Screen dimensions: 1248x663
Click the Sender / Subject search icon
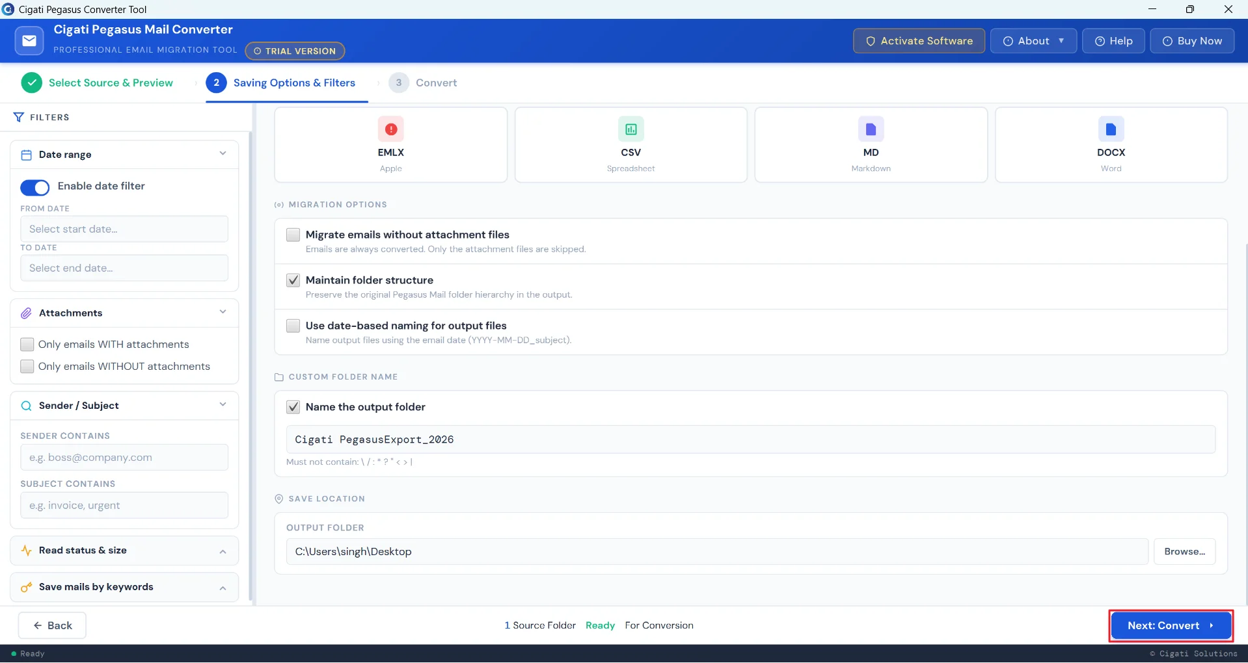[27, 406]
